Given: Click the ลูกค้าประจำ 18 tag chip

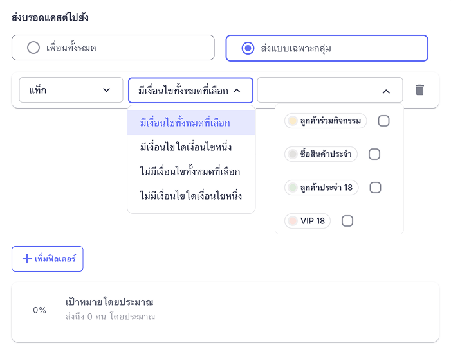Looking at the screenshot, I should pyautogui.click(x=322, y=188).
